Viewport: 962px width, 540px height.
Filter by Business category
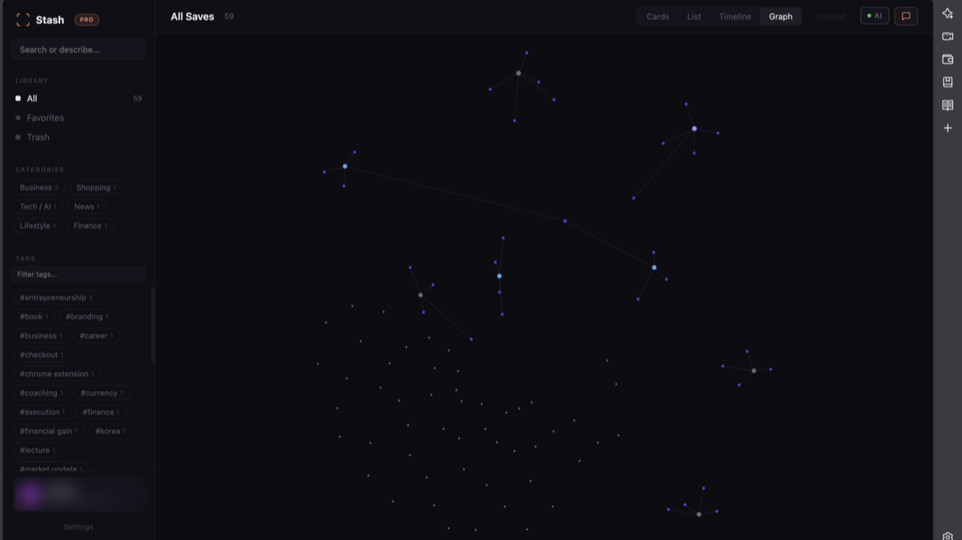[39, 187]
